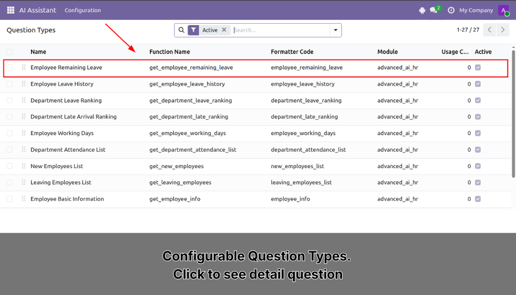Click the search magnifier icon

pyautogui.click(x=181, y=30)
